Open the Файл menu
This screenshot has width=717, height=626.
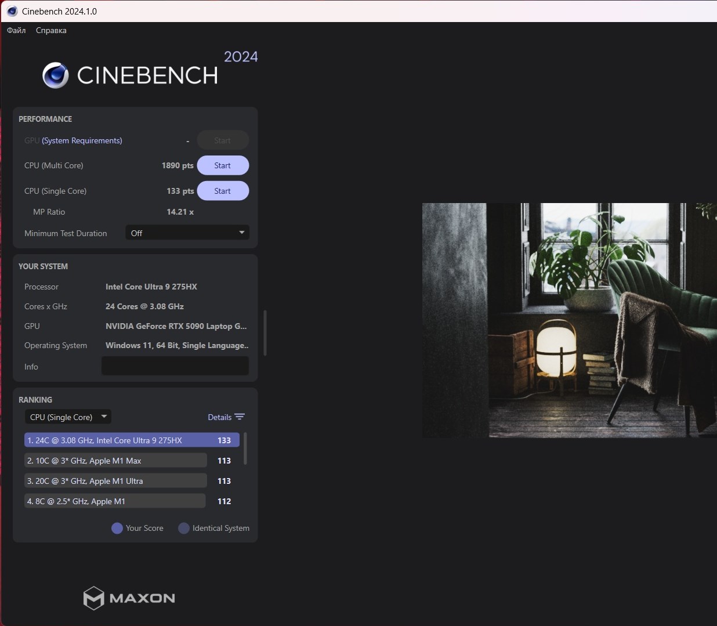coord(16,30)
